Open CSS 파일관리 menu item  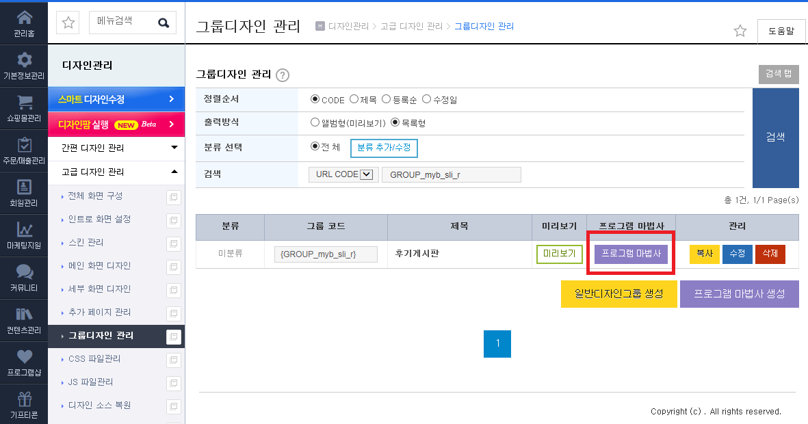[x=94, y=358]
